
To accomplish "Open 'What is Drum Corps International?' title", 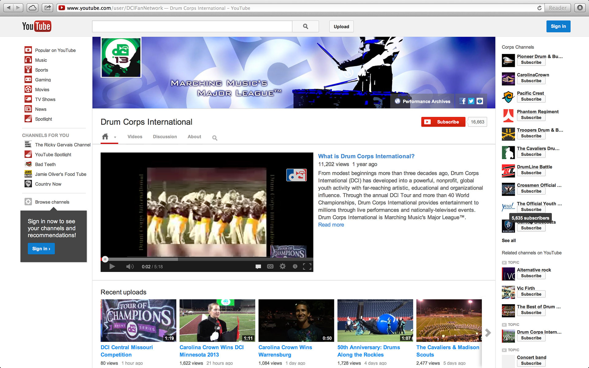I will 366,156.
